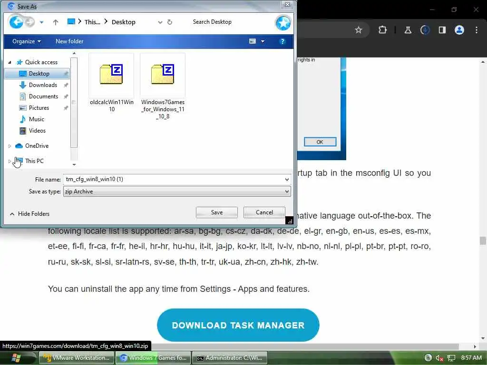Open the Windows Start button
This screenshot has width=487, height=365.
[x=16, y=358]
